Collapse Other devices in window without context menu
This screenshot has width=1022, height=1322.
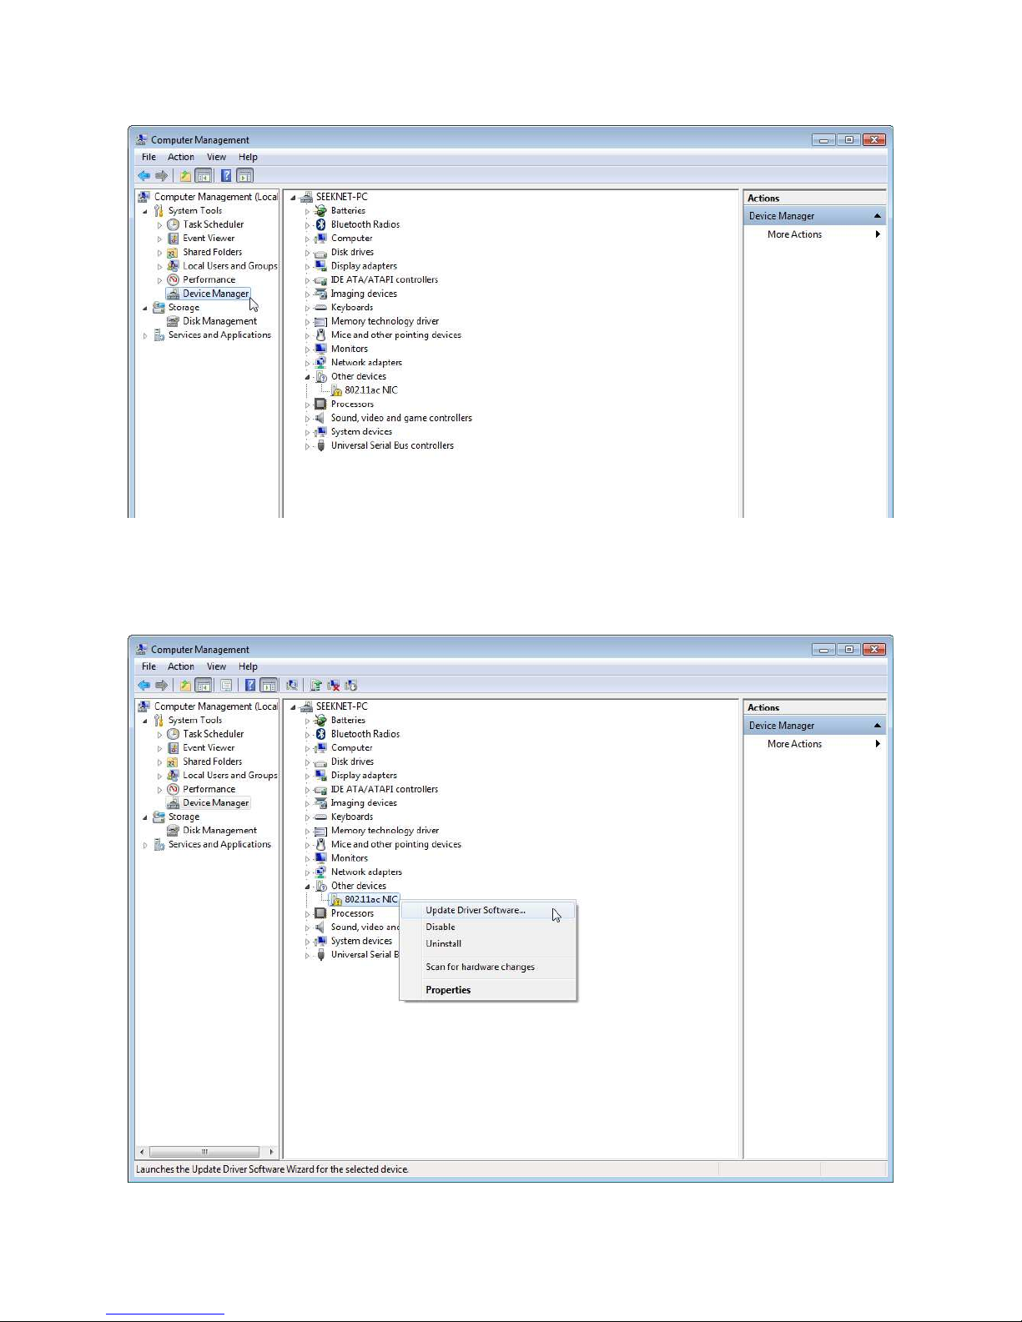[307, 377]
